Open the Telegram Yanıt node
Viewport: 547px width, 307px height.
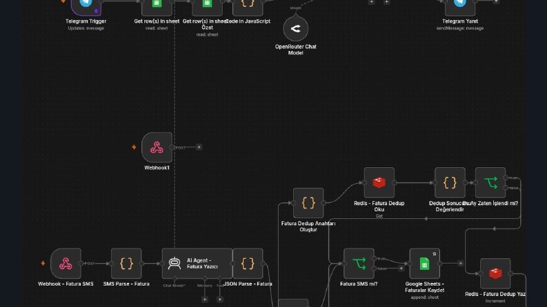click(460, 7)
